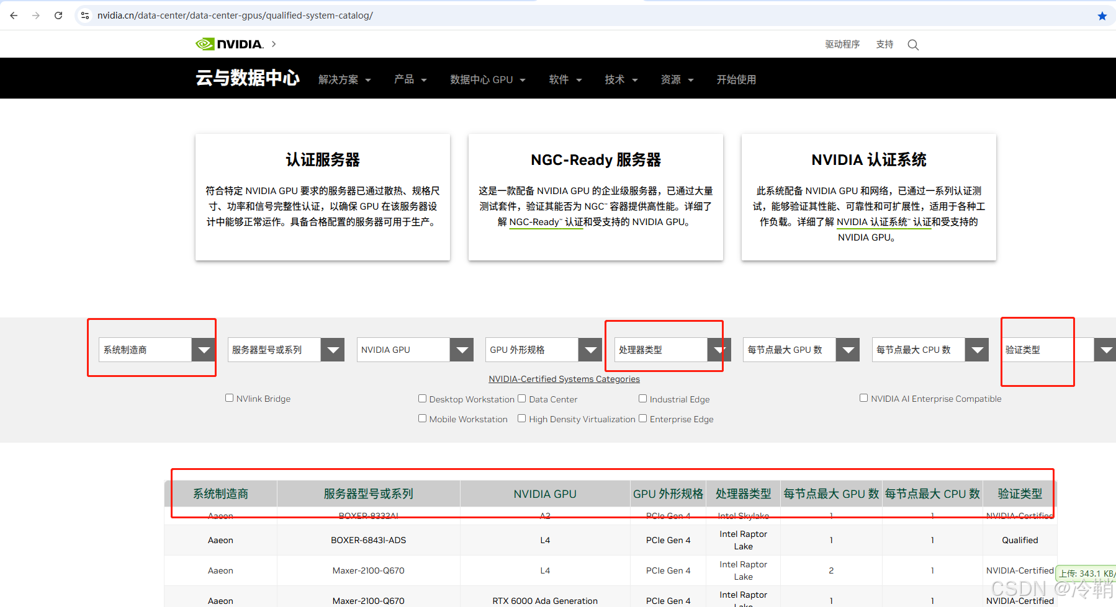Open the NGC-Ready 认证 link
The width and height of the screenshot is (1116, 607).
click(x=546, y=222)
